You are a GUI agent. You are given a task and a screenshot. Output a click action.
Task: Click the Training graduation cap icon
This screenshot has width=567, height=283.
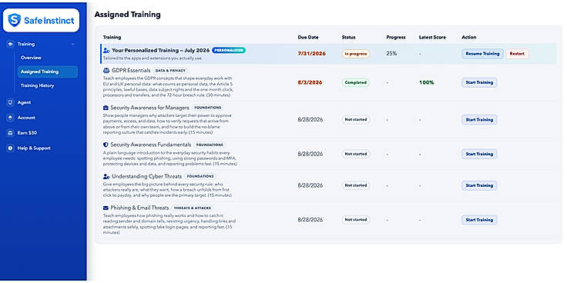10,44
